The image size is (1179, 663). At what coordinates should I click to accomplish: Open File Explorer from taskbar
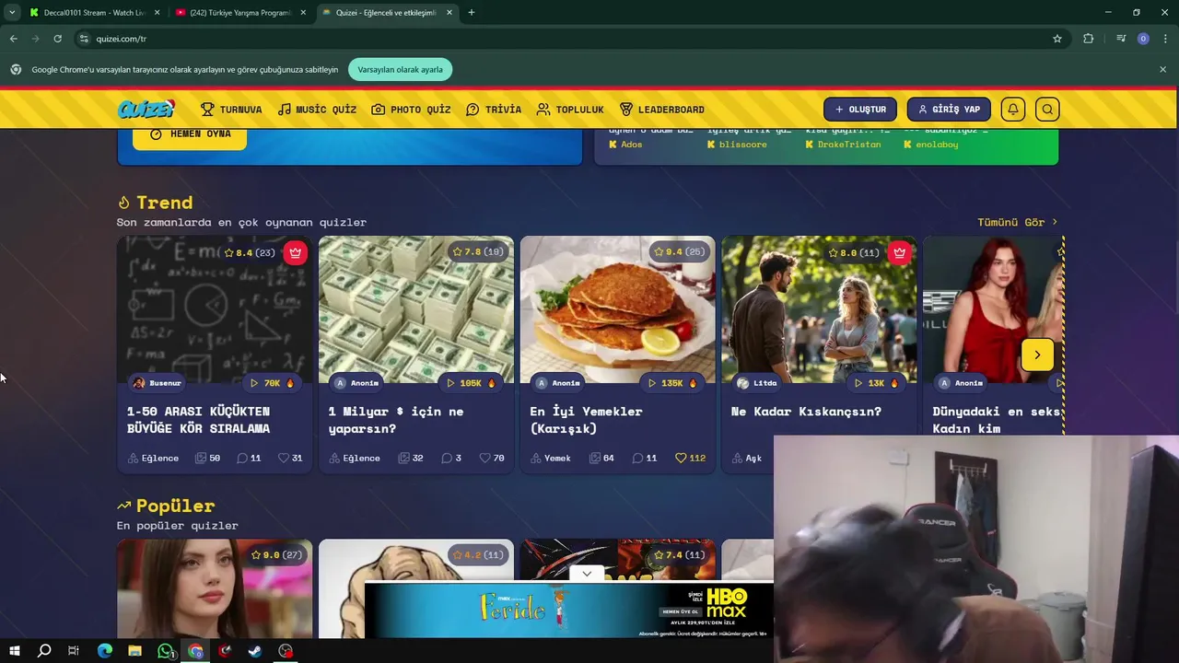click(x=134, y=651)
